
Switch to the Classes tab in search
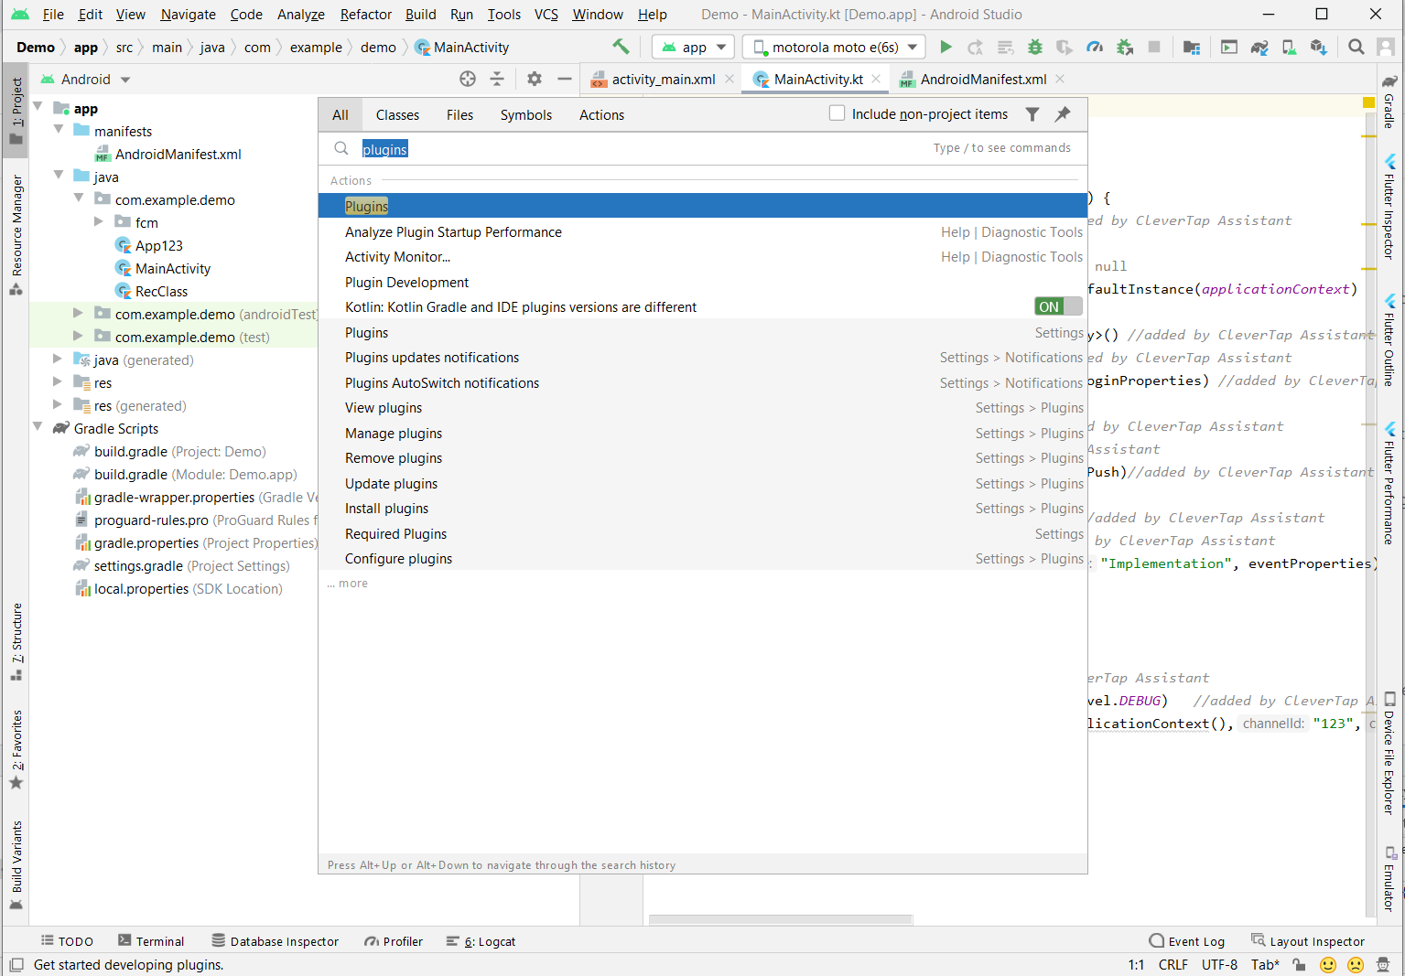point(397,114)
